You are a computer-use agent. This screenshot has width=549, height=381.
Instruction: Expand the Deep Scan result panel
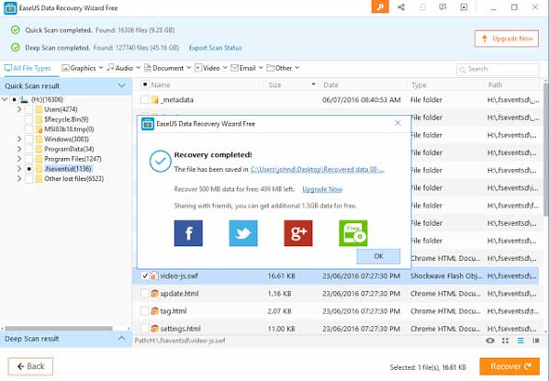(x=121, y=339)
